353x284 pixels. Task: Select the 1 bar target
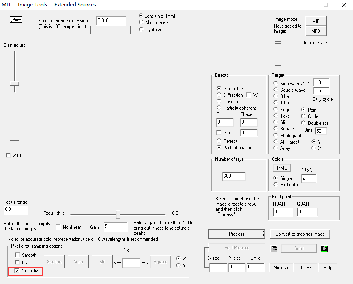pyautogui.click(x=275, y=102)
